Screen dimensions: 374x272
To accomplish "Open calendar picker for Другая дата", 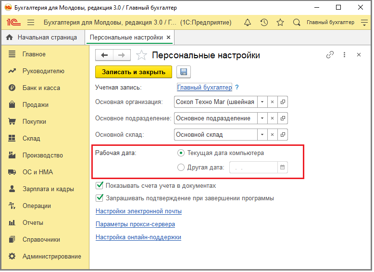I will [283, 168].
